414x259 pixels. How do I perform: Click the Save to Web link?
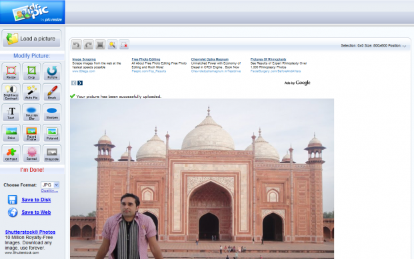pos(36,212)
